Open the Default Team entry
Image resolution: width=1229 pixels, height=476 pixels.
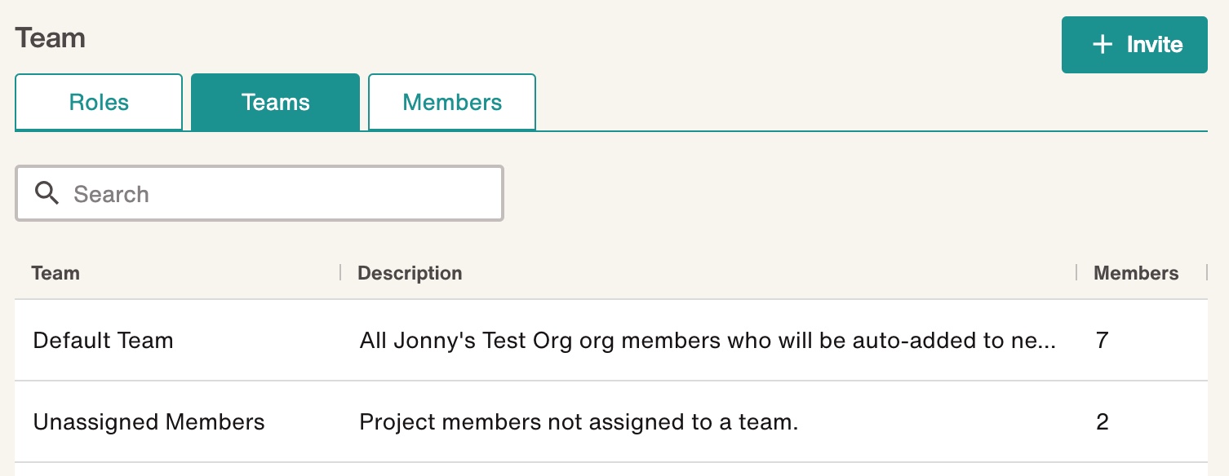pyautogui.click(x=103, y=341)
